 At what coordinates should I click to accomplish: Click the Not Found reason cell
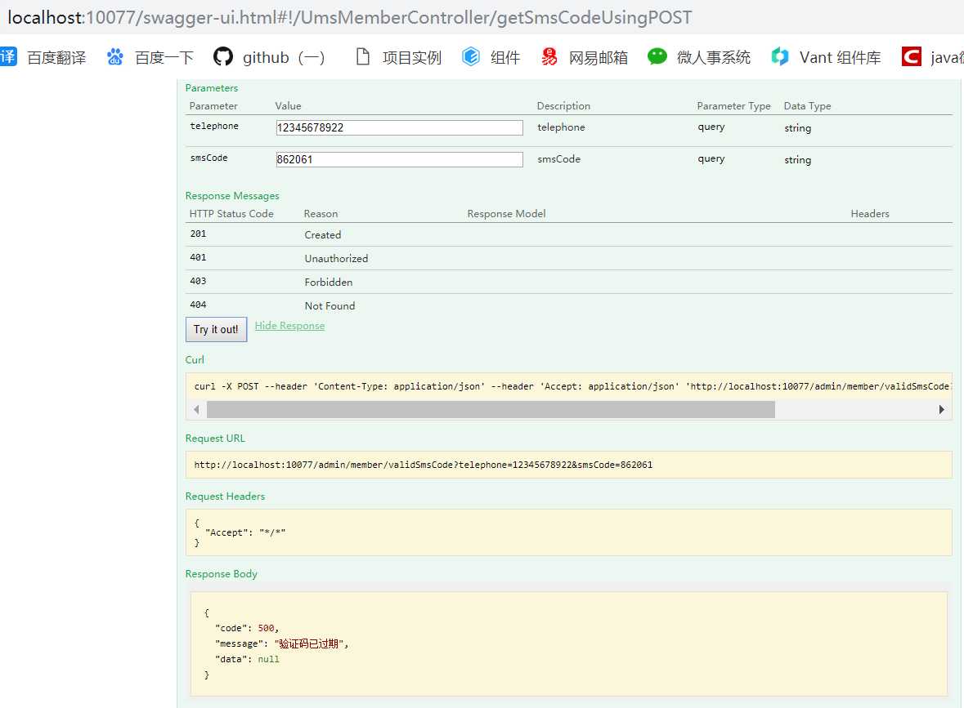pos(330,305)
